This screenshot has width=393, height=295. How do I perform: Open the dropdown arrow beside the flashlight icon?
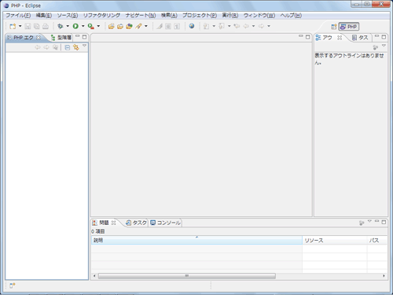146,26
